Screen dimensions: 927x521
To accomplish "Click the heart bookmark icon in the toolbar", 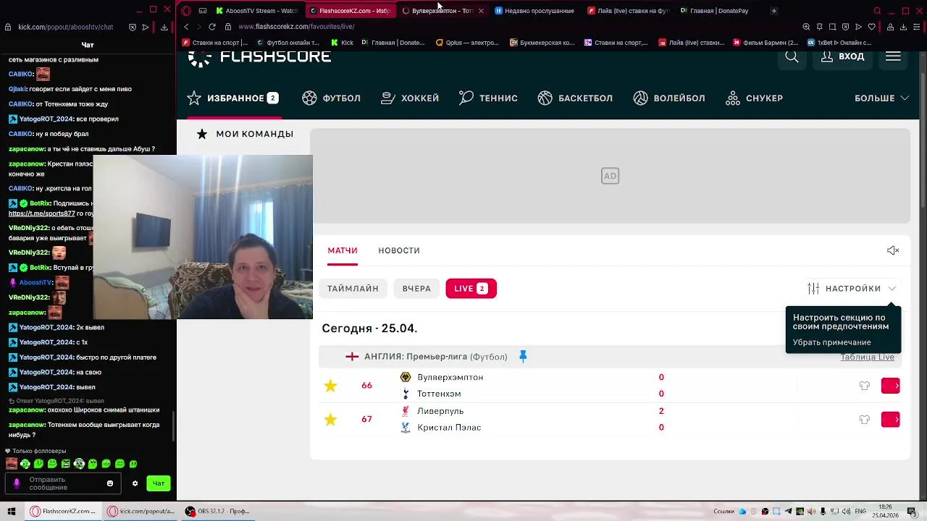I will 871,27.
